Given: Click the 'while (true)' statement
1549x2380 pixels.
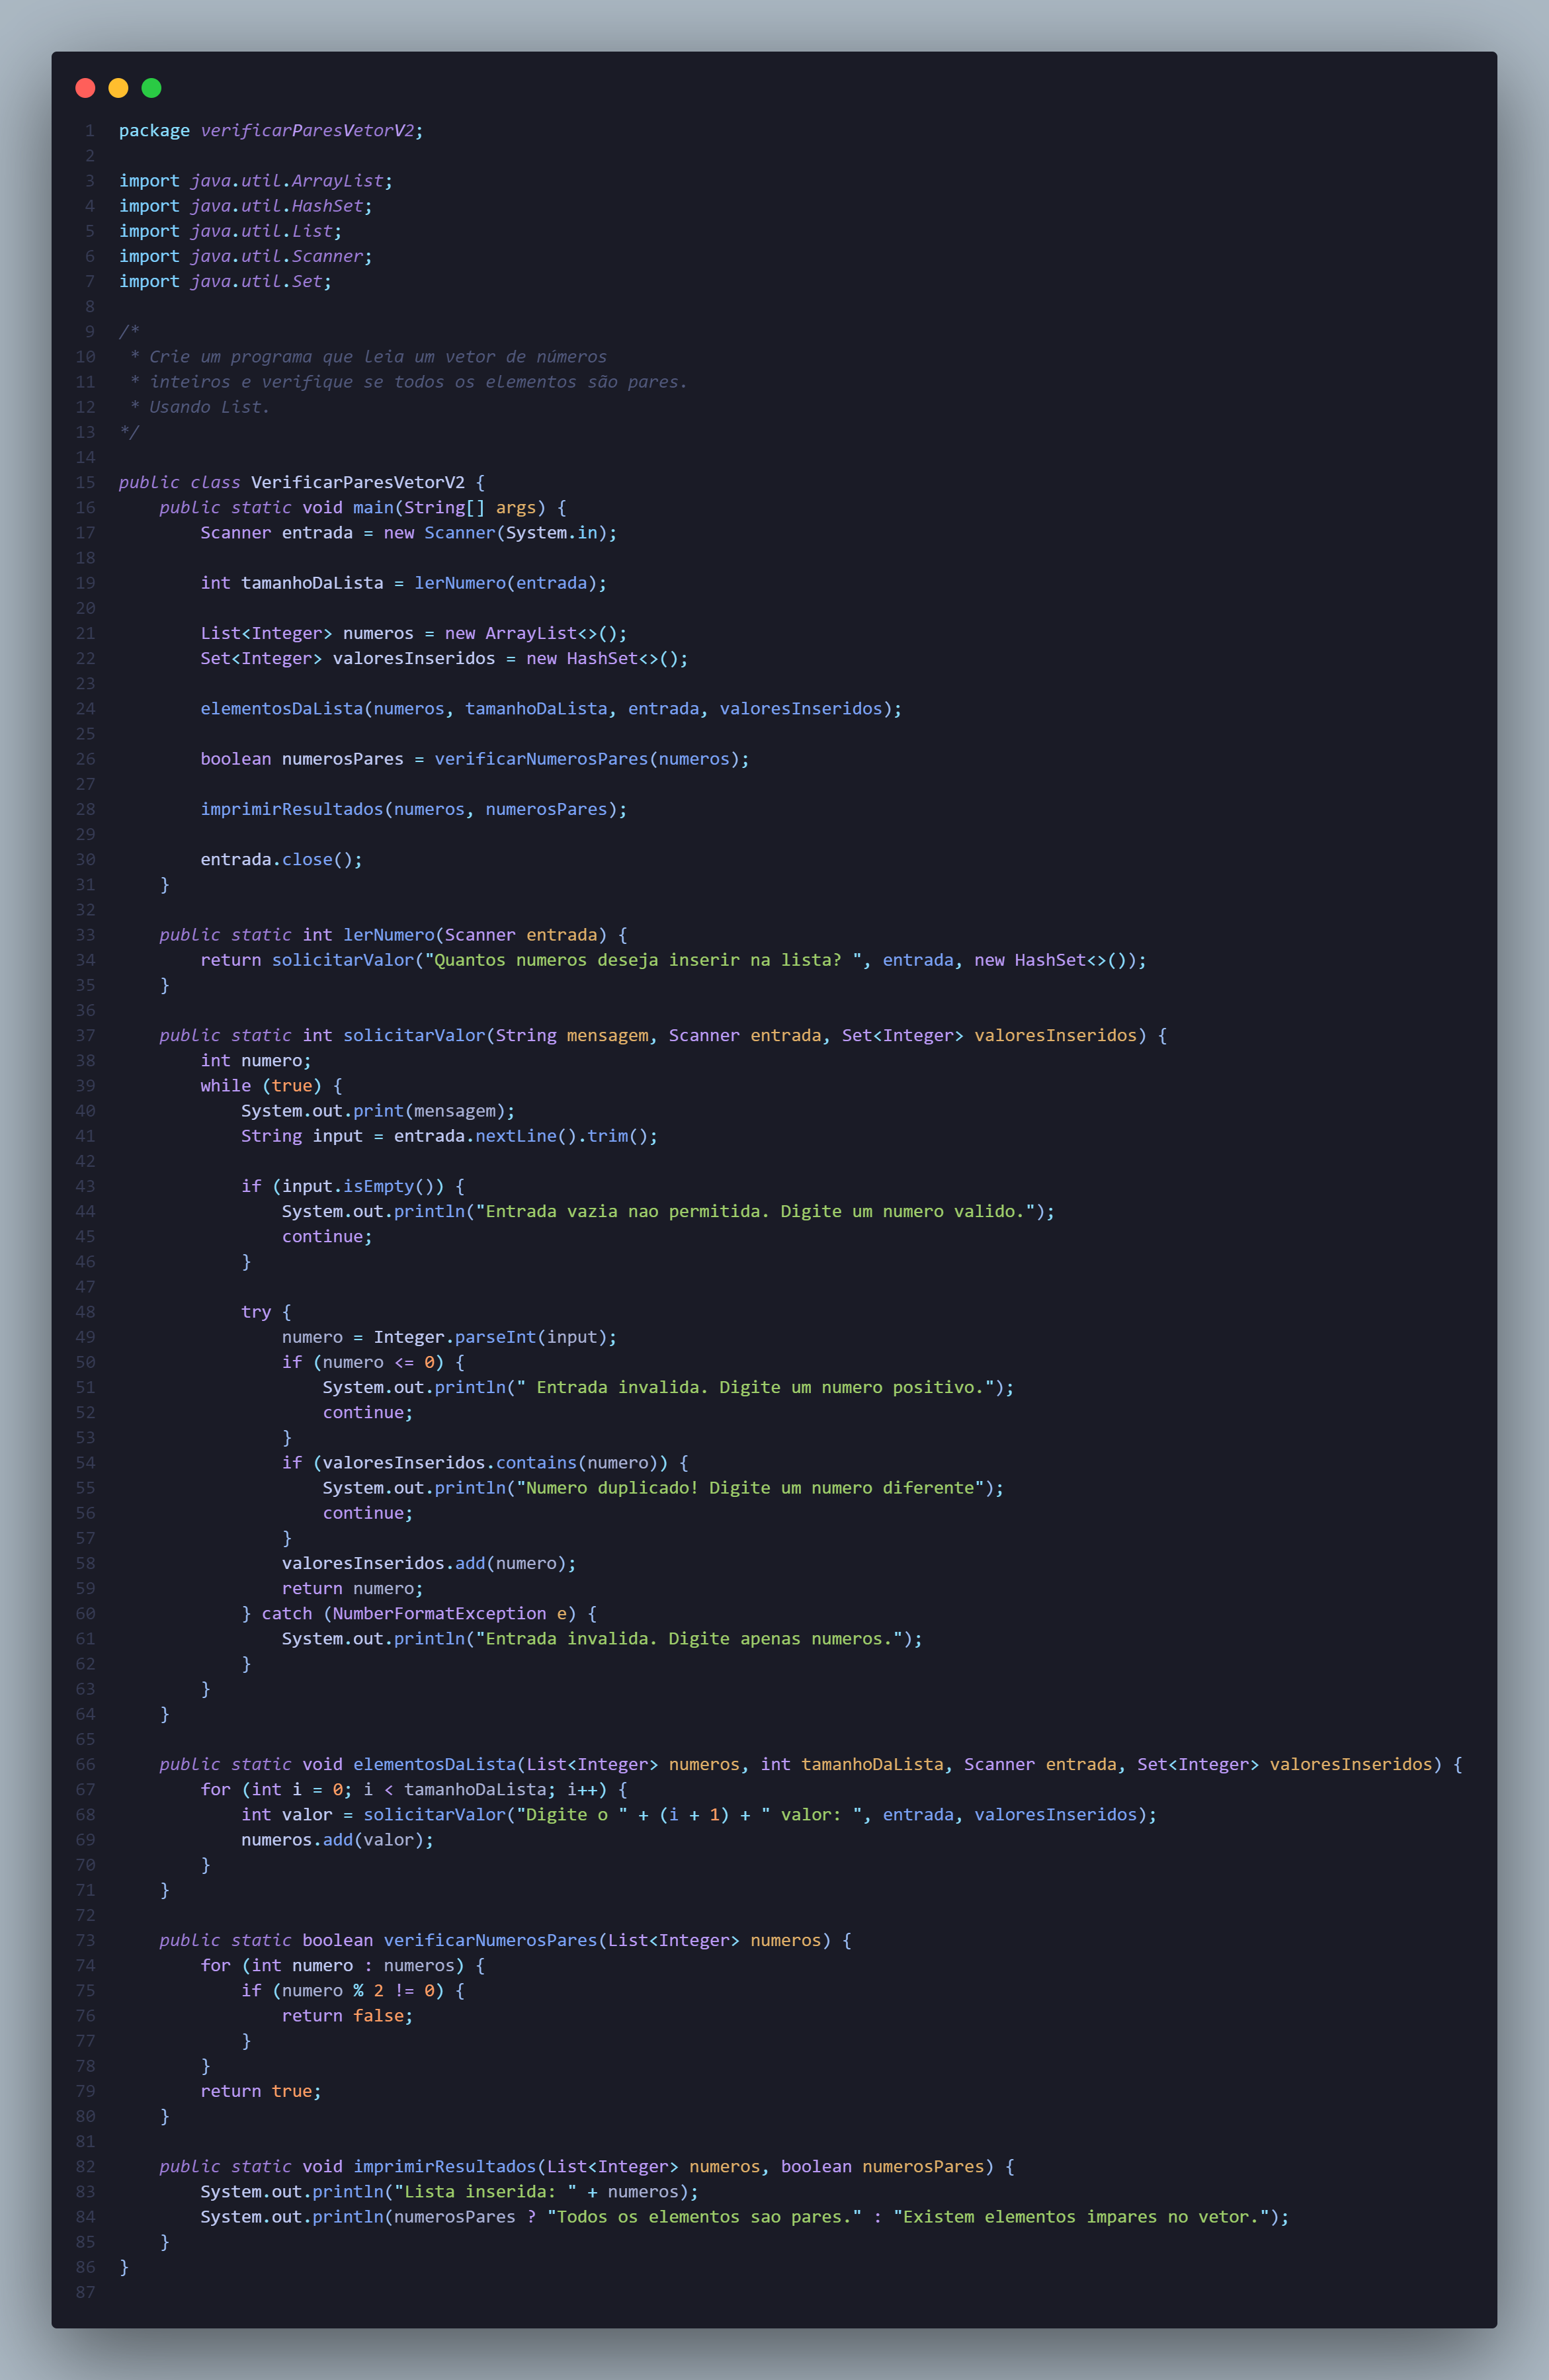Looking at the screenshot, I should (x=261, y=1086).
